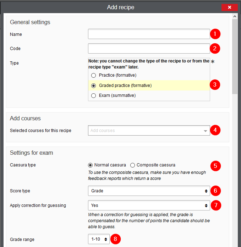Open the Grade range 1-10 selector
Viewport: 241px width, 247px height.
point(99,239)
